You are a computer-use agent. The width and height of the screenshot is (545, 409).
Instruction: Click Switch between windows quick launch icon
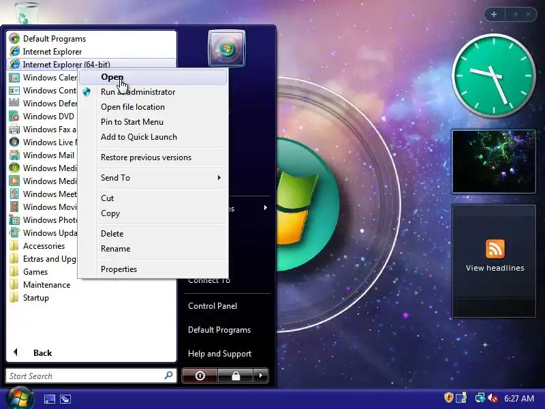[x=65, y=399]
